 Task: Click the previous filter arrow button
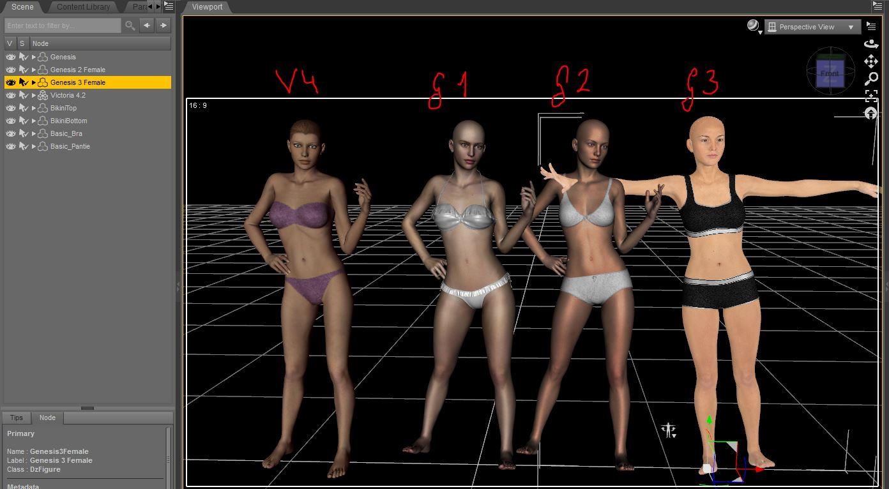click(147, 26)
